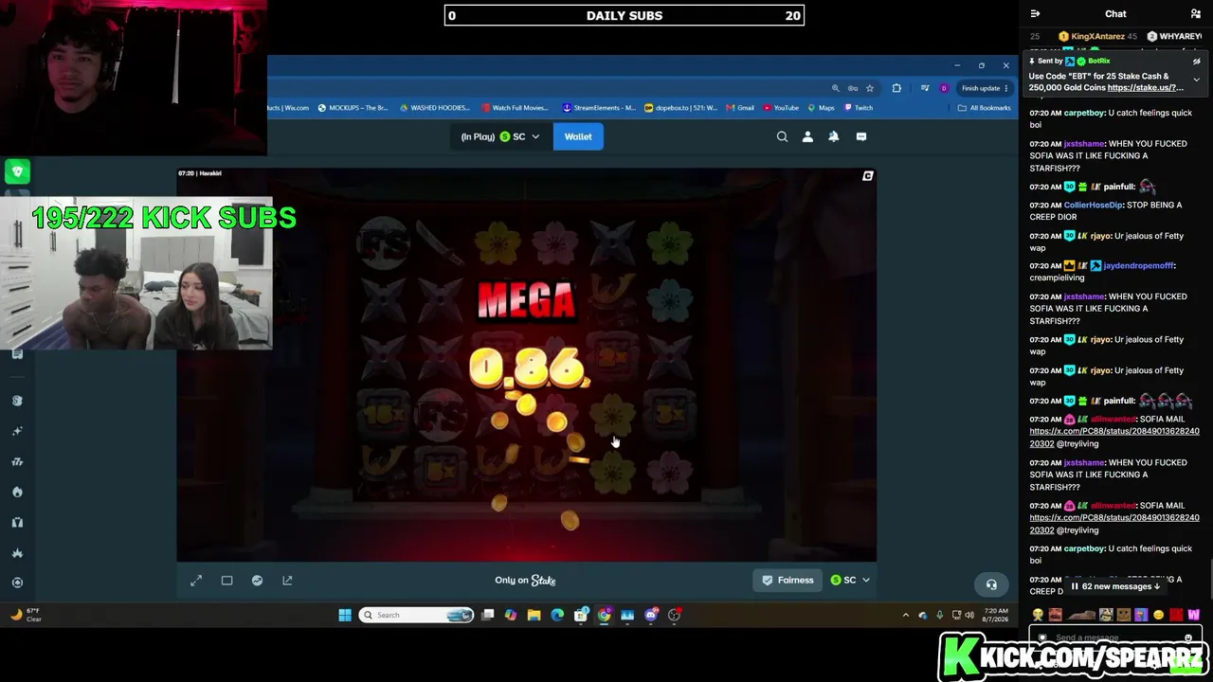Open the Maps bookmark
Viewport: 1213px width, 682px height.
(x=821, y=108)
